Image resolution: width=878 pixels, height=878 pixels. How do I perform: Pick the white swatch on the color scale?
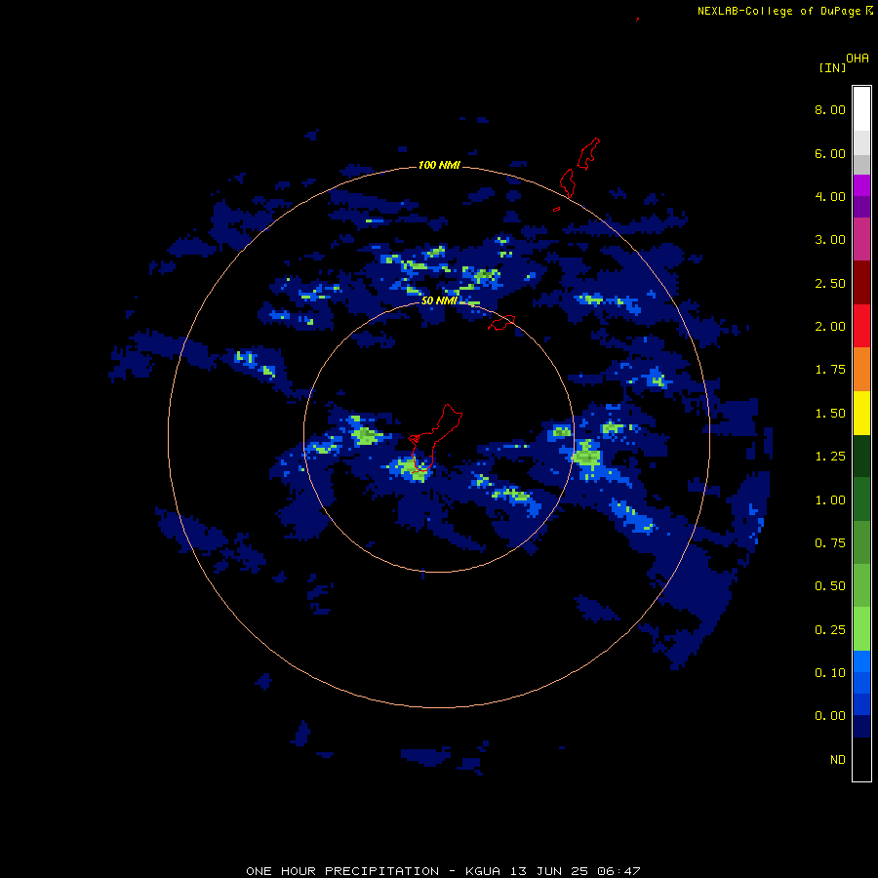[861, 109]
